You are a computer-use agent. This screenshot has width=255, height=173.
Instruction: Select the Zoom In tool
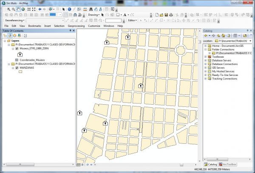[8, 9]
